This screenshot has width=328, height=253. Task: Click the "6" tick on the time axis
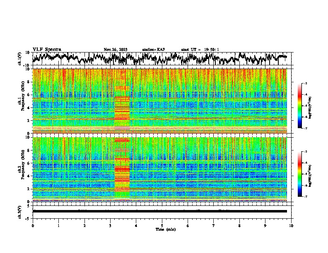(188, 226)
